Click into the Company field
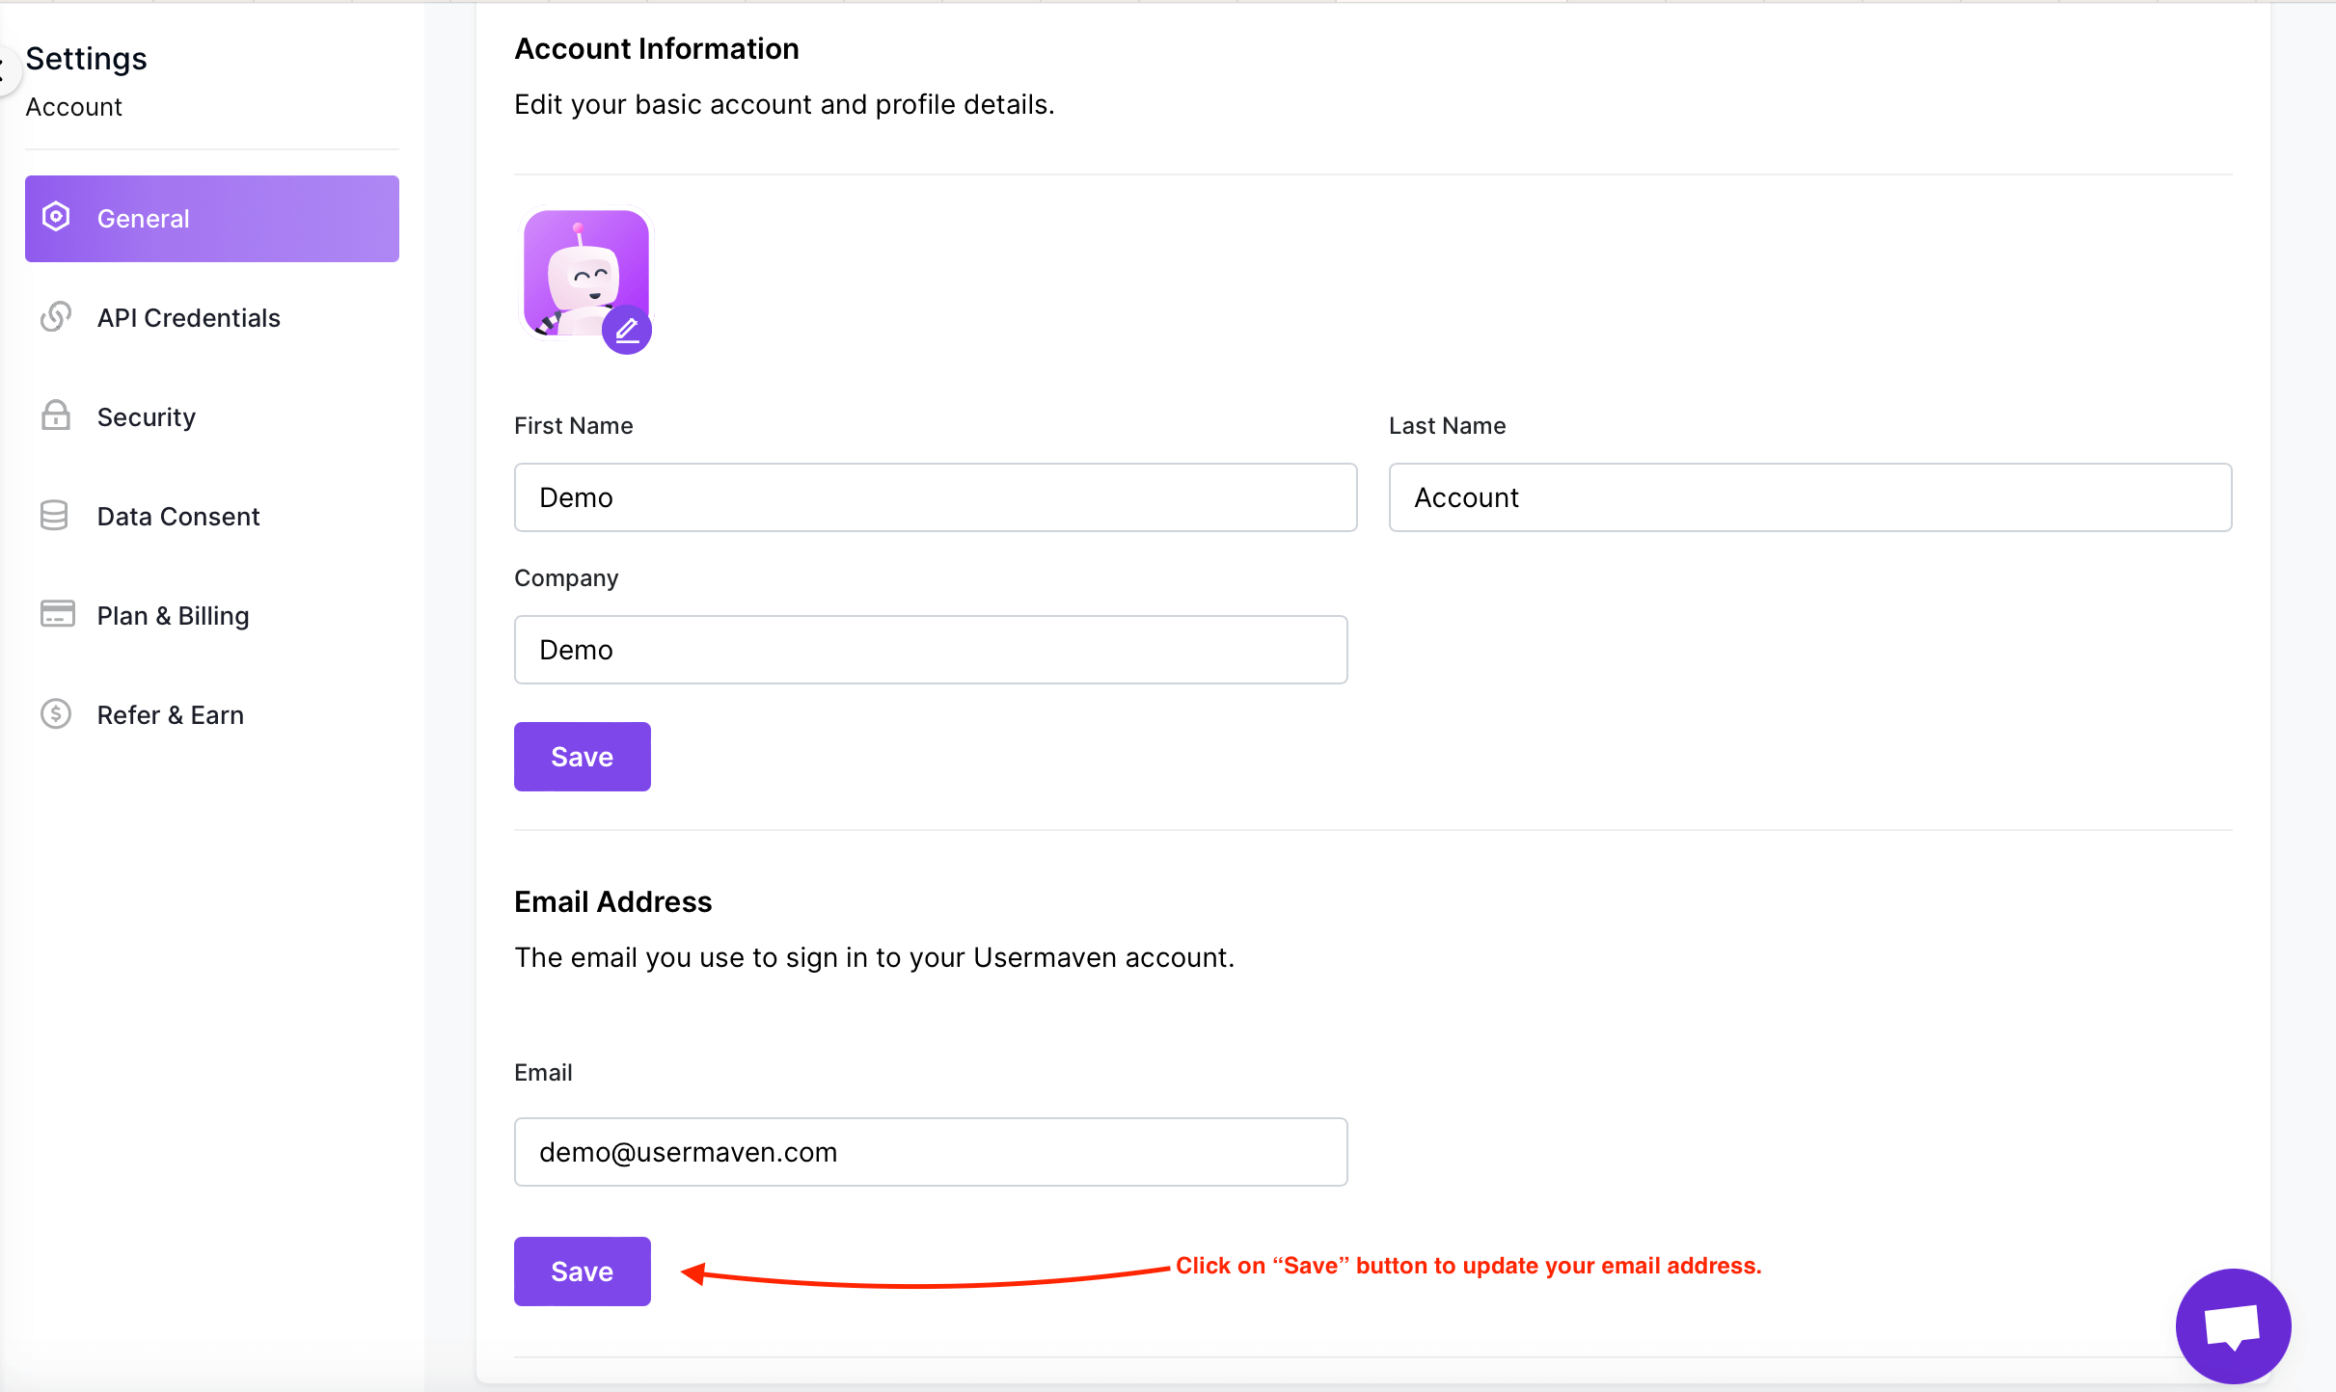This screenshot has height=1392, width=2336. [930, 650]
